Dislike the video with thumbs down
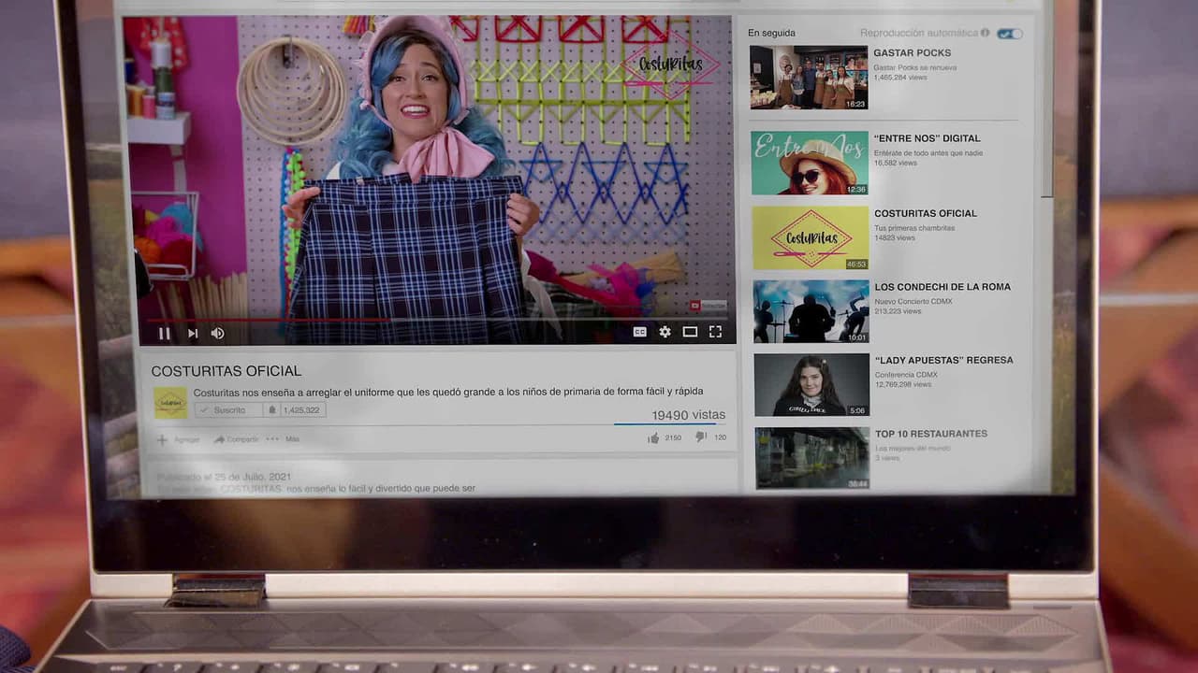The image size is (1198, 673). [x=701, y=437]
